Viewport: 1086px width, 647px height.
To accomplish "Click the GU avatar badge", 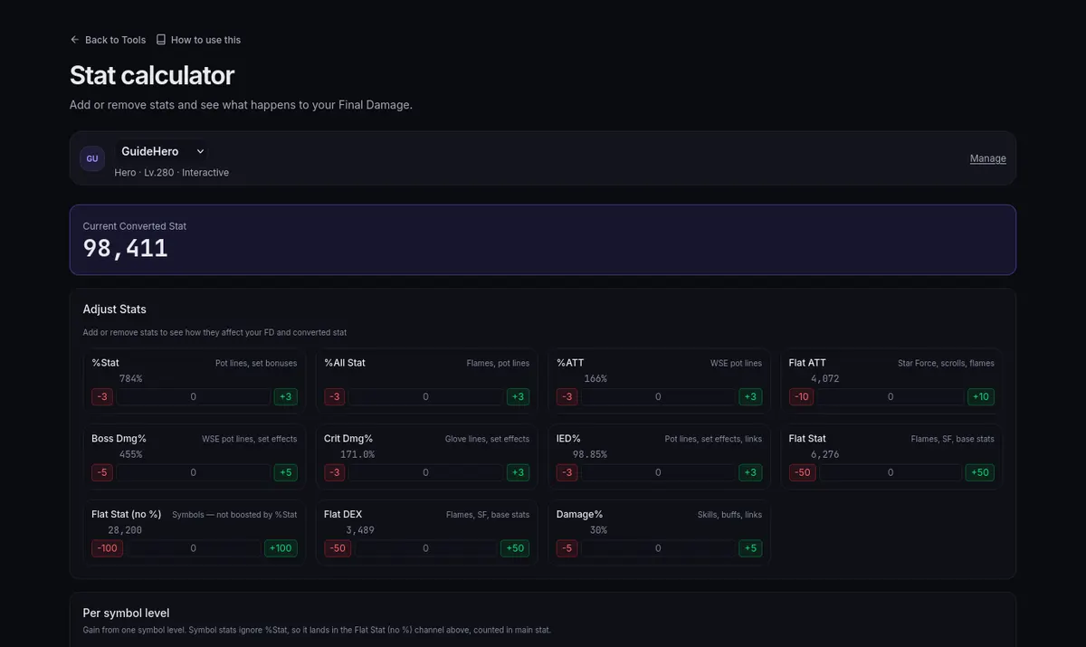I will (x=92, y=158).
